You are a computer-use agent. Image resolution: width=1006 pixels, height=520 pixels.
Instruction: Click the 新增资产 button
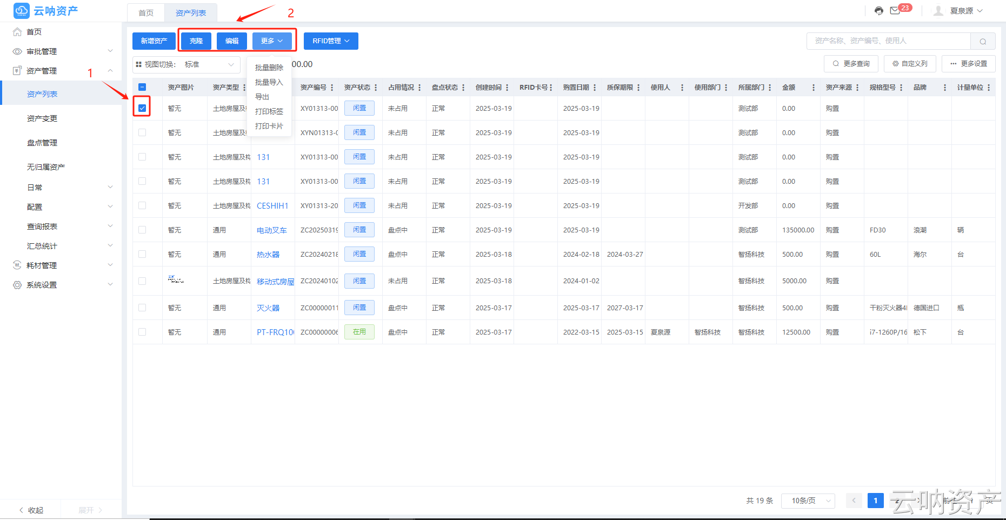pos(154,41)
